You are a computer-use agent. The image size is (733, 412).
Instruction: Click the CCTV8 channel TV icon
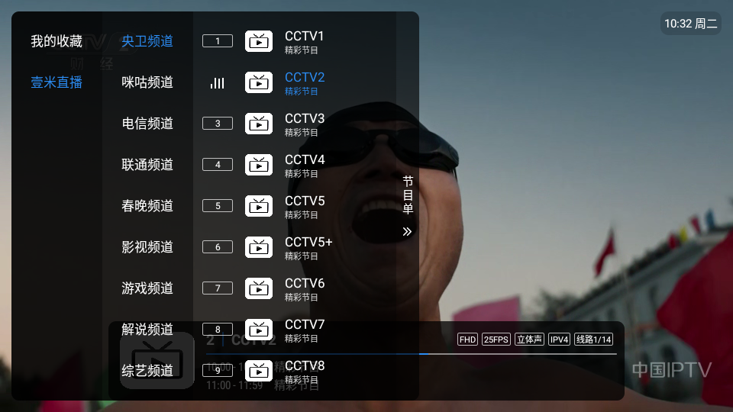click(259, 371)
